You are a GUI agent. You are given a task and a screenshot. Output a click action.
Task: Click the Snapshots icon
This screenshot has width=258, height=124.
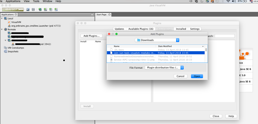click(5, 51)
